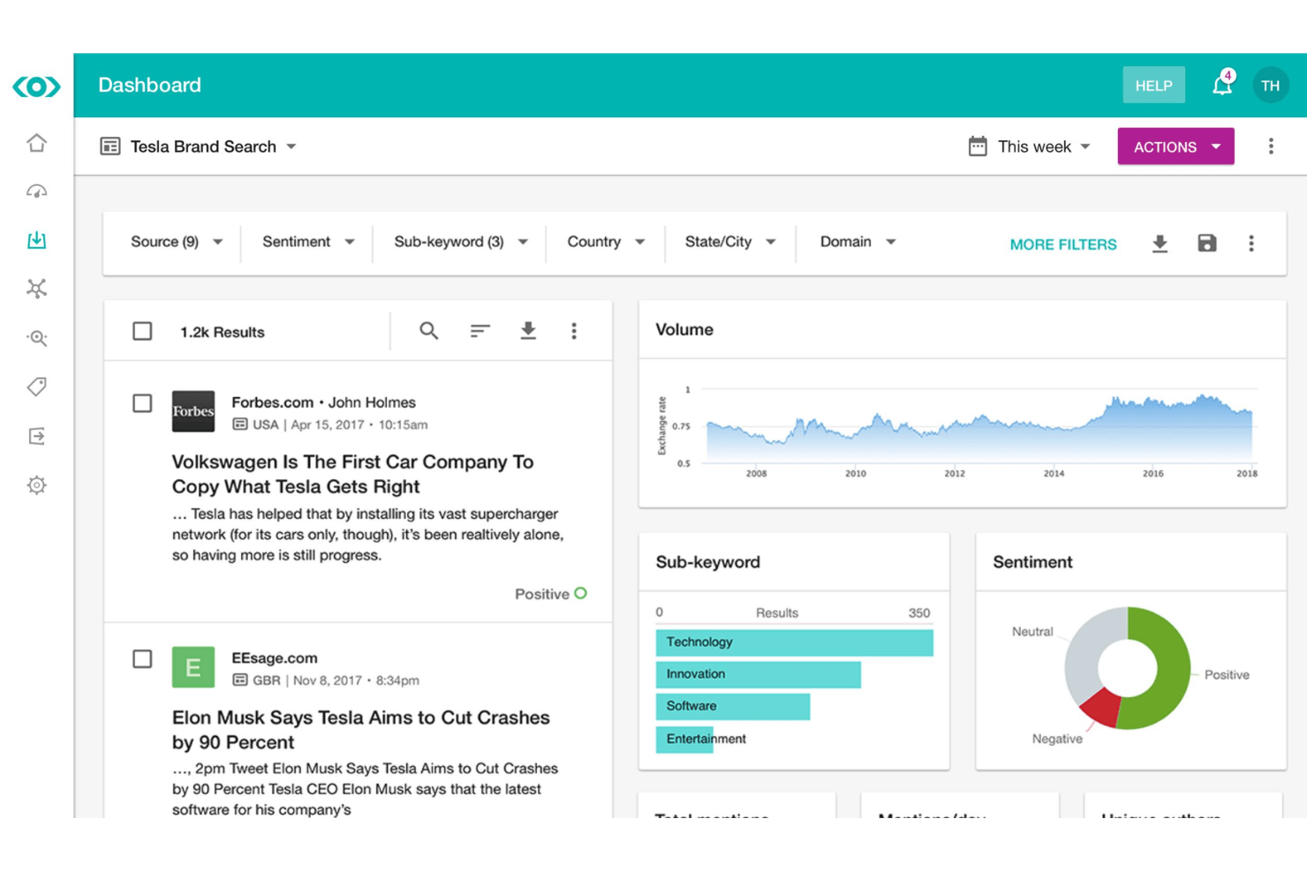Viewport: 1307px width, 871px height.
Task: Open the TH user avatar menu
Action: click(1271, 86)
